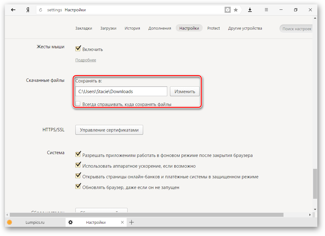The width and height of the screenshot is (325, 236).
Task: Click the Изменить button
Action: 185,91
